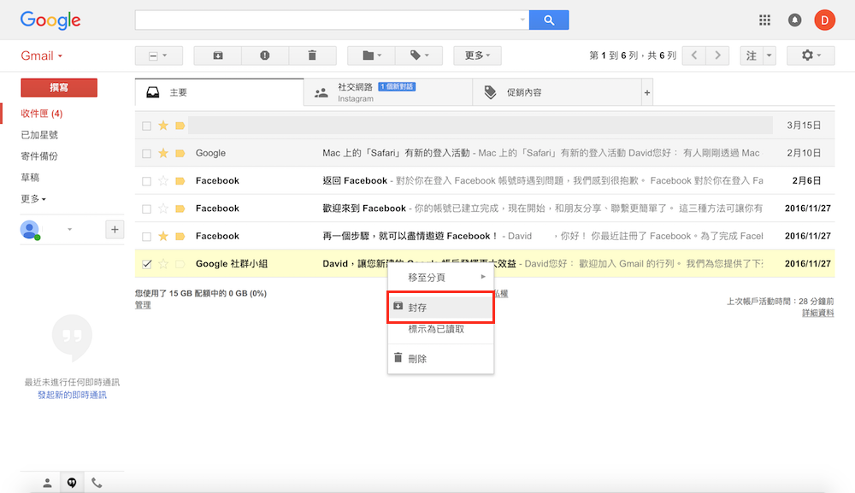Open the settings gear dropdown
Viewport: 855px width, 493px height.
tap(811, 56)
